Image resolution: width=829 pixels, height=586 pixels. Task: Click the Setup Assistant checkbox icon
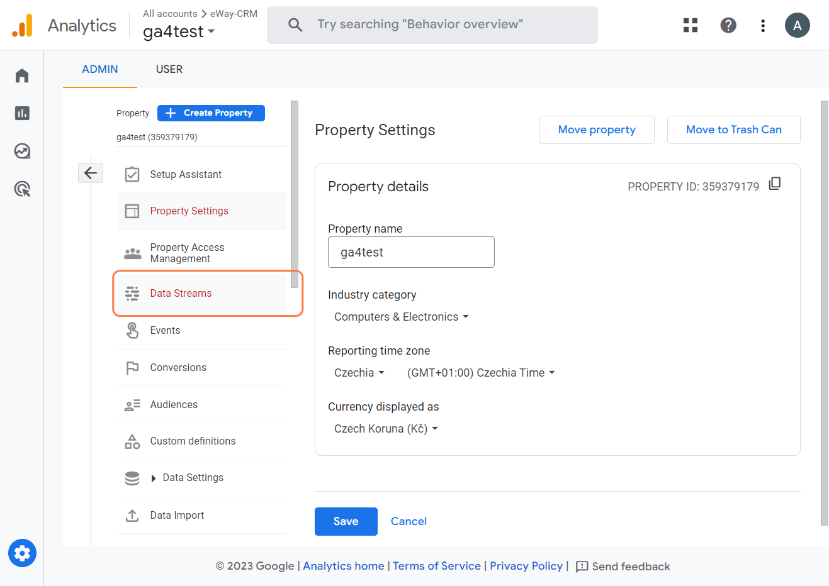click(132, 174)
